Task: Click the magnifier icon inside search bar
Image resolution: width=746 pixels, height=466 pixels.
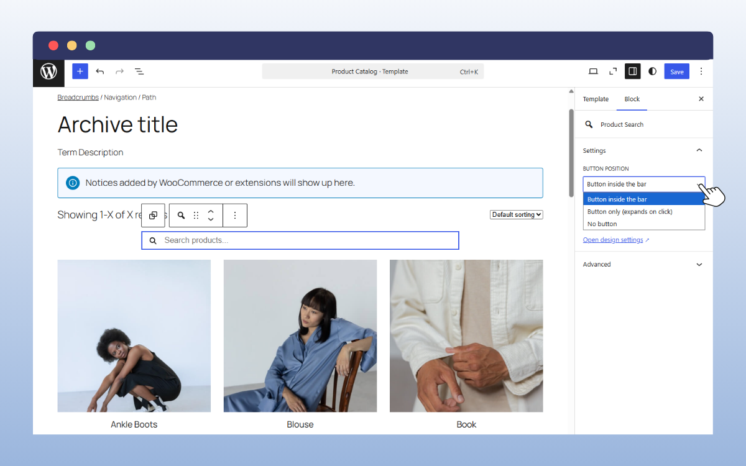Action: click(x=153, y=240)
